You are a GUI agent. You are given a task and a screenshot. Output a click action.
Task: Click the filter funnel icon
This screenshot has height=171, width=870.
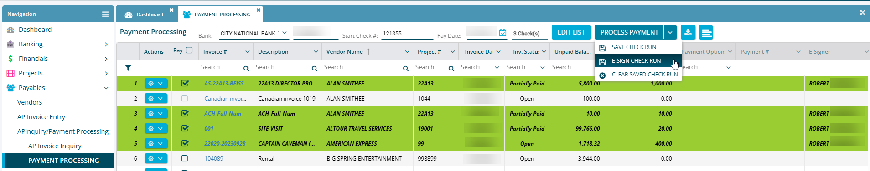[128, 68]
